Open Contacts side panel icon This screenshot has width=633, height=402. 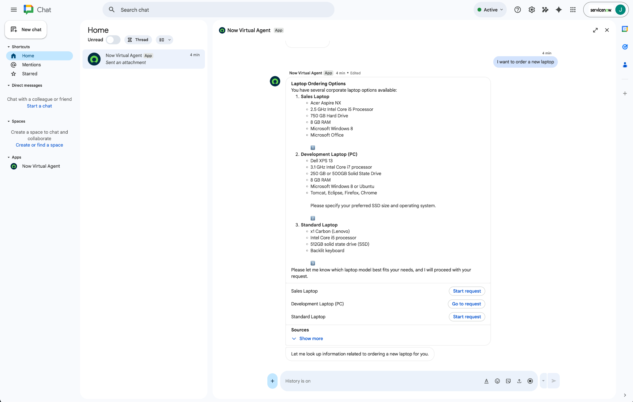pos(625,65)
